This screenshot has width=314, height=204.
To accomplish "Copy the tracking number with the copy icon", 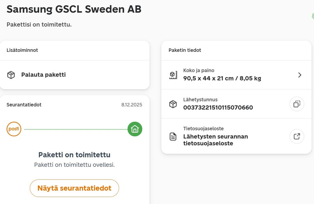I will point(297,104).
